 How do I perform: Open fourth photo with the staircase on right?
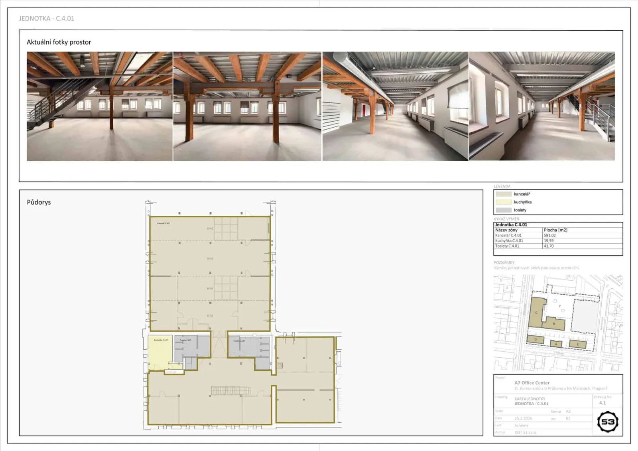click(542, 106)
